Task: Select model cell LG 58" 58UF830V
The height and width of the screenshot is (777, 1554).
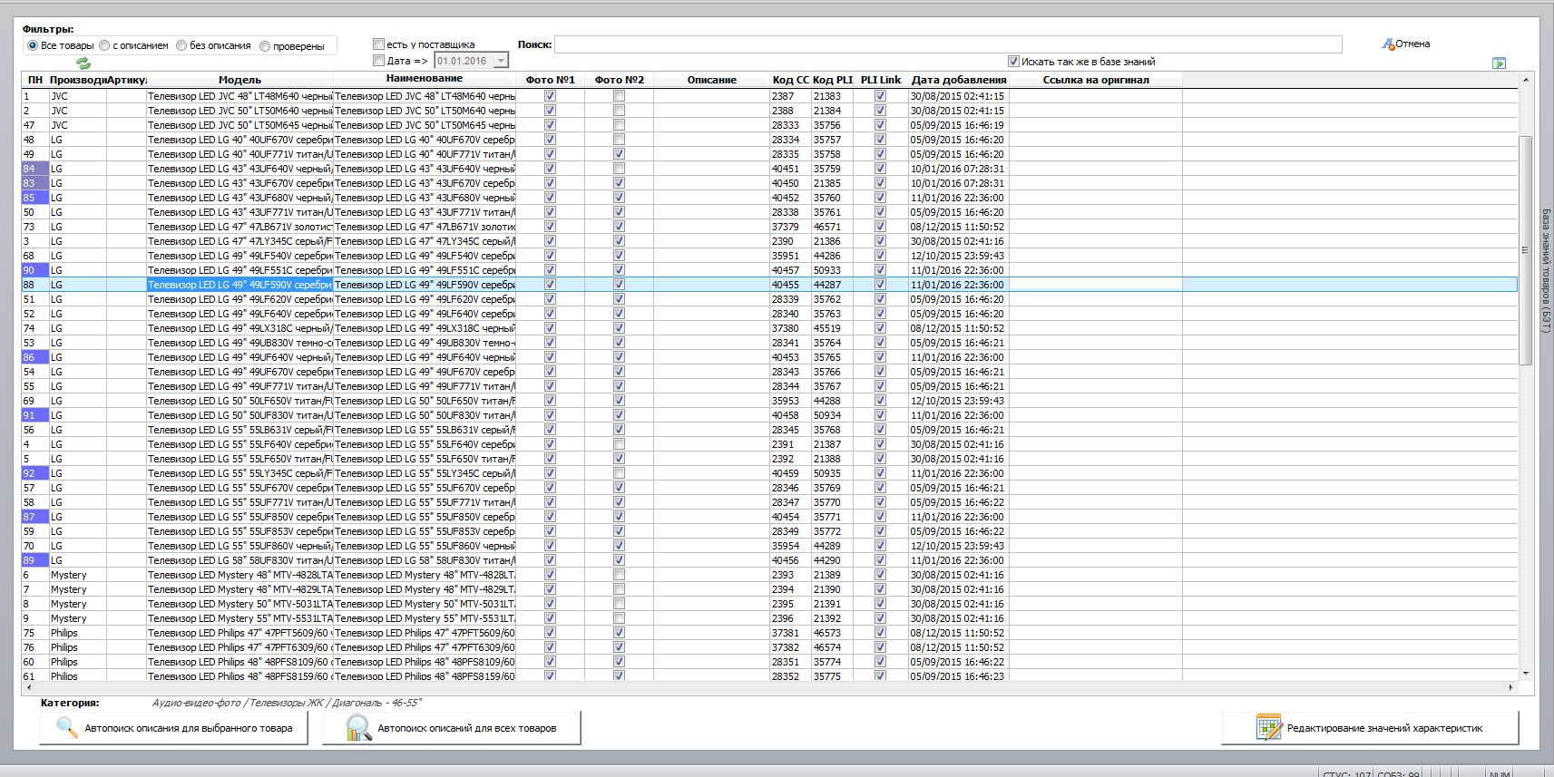Action: tap(239, 560)
